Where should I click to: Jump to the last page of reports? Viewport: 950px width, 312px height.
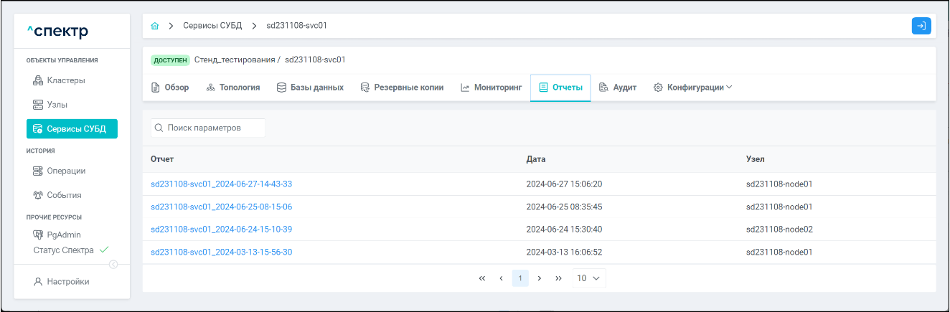coord(558,278)
